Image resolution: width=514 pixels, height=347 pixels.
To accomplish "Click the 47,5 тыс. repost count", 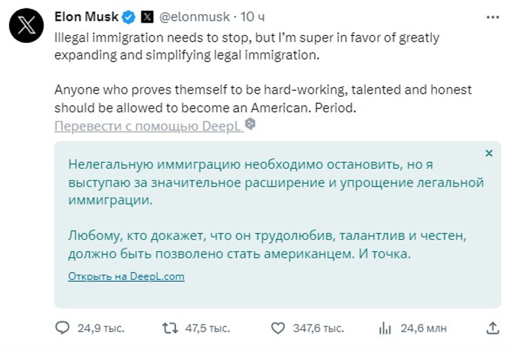I will [207, 328].
